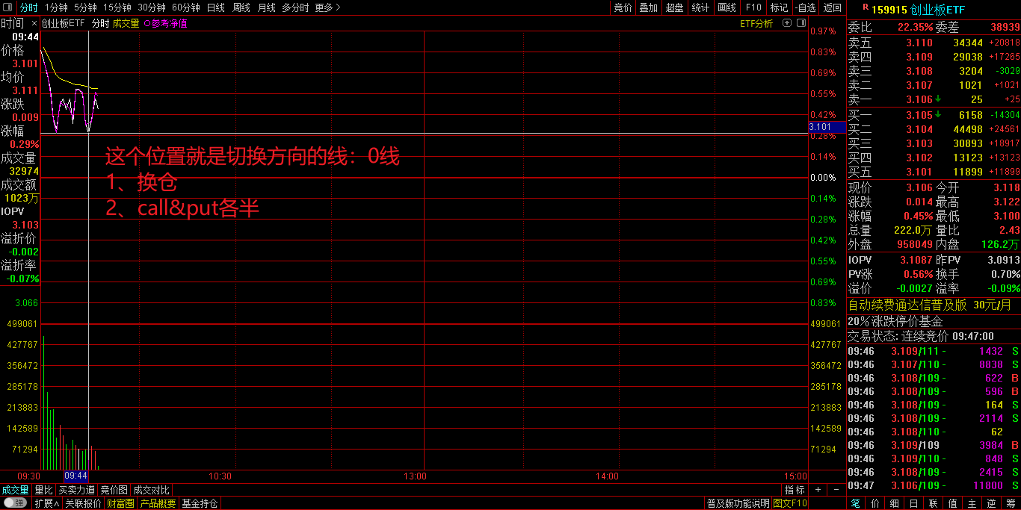Viewport: 1021px width, 510px height.
Task: Click the 返回 button in toolbar
Action: coord(832,7)
